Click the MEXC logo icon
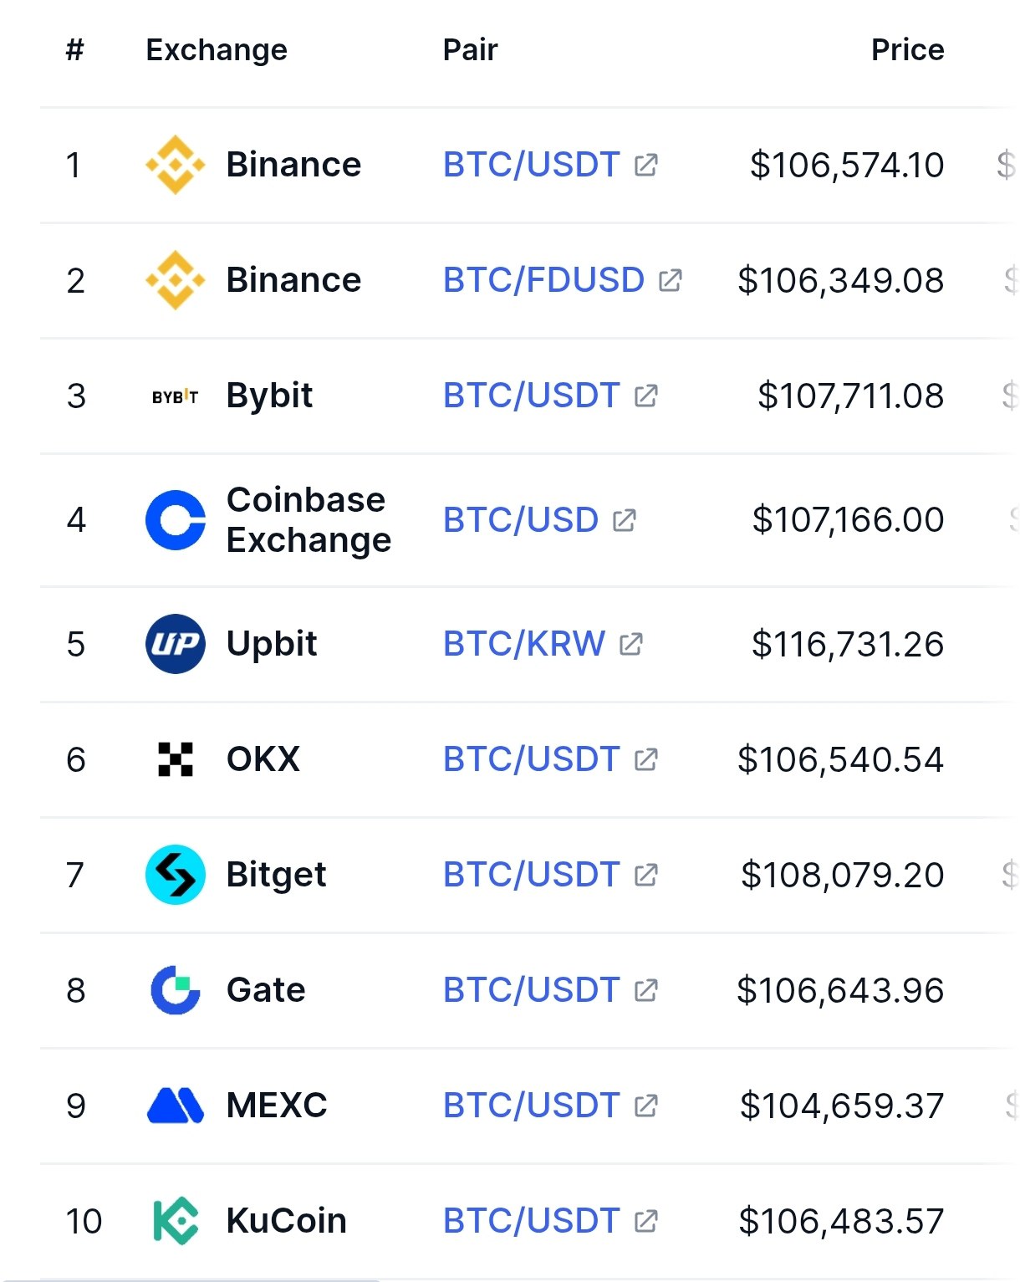Viewport: 1020px width, 1282px height. click(x=175, y=1106)
